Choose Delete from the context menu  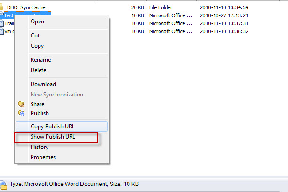coord(39,70)
